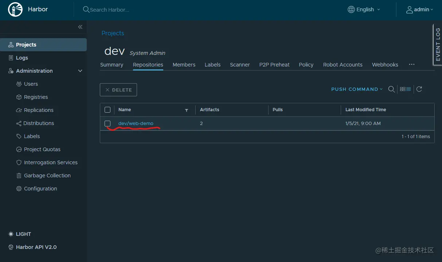Switch to the Policy tab
The height and width of the screenshot is (262, 442).
(x=306, y=65)
